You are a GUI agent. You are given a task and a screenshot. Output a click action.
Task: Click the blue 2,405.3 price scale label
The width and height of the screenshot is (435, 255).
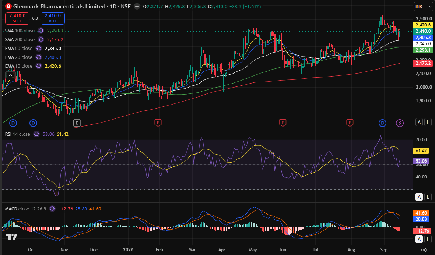[x=423, y=38]
